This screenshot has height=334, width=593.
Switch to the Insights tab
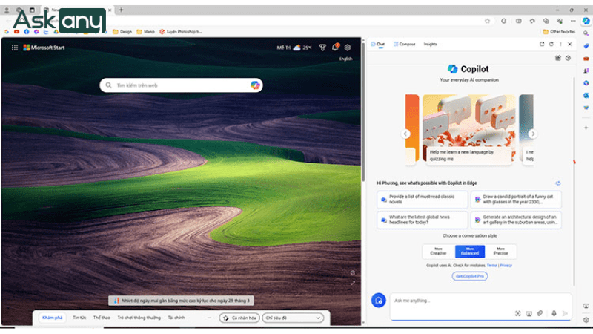click(430, 45)
